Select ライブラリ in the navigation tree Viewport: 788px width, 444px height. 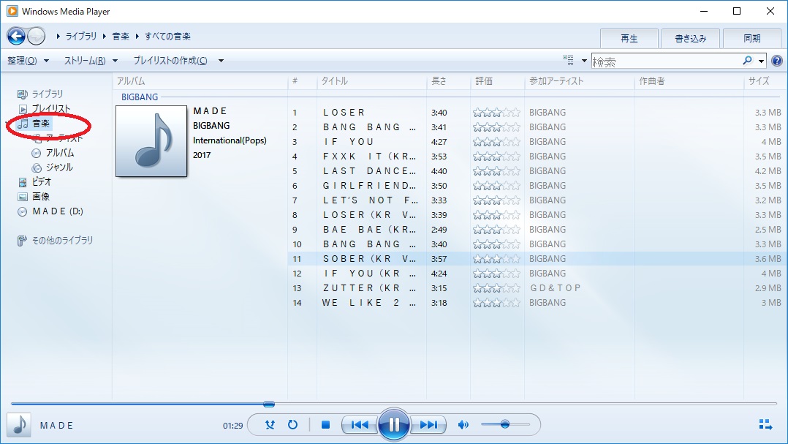point(48,94)
